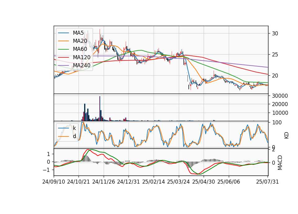The image size is (298, 214).
Task: Click the 25/02/14 date axis label
Action: click(154, 182)
